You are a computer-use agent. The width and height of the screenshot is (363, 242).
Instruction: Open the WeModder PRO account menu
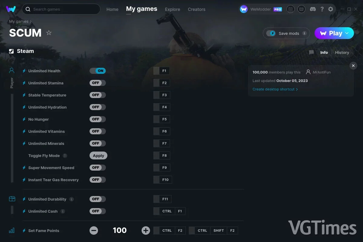pos(261,9)
